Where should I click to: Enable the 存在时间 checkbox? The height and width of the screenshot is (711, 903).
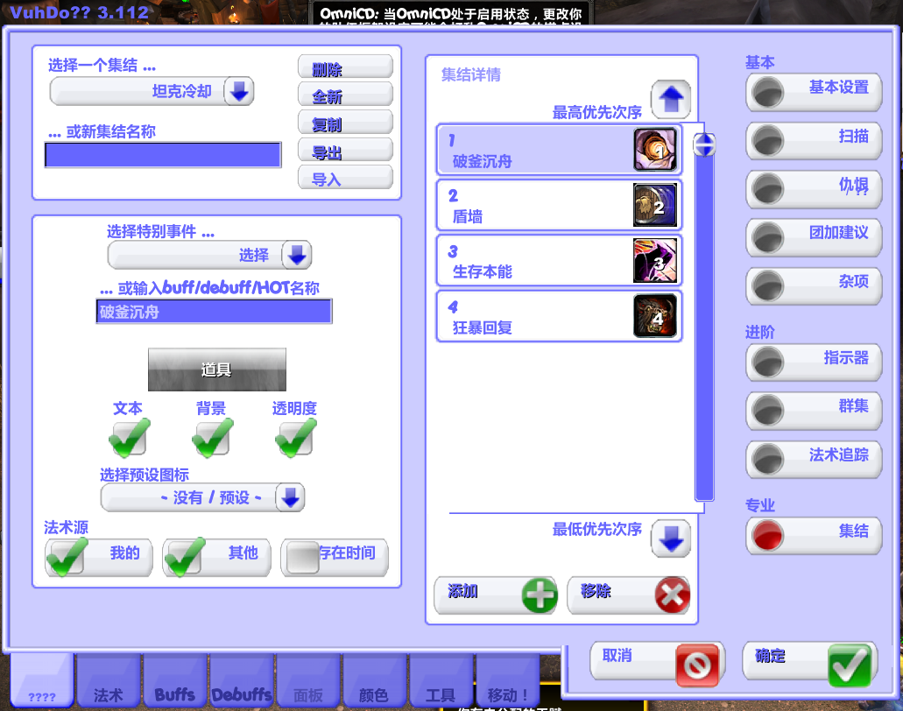pyautogui.click(x=300, y=557)
